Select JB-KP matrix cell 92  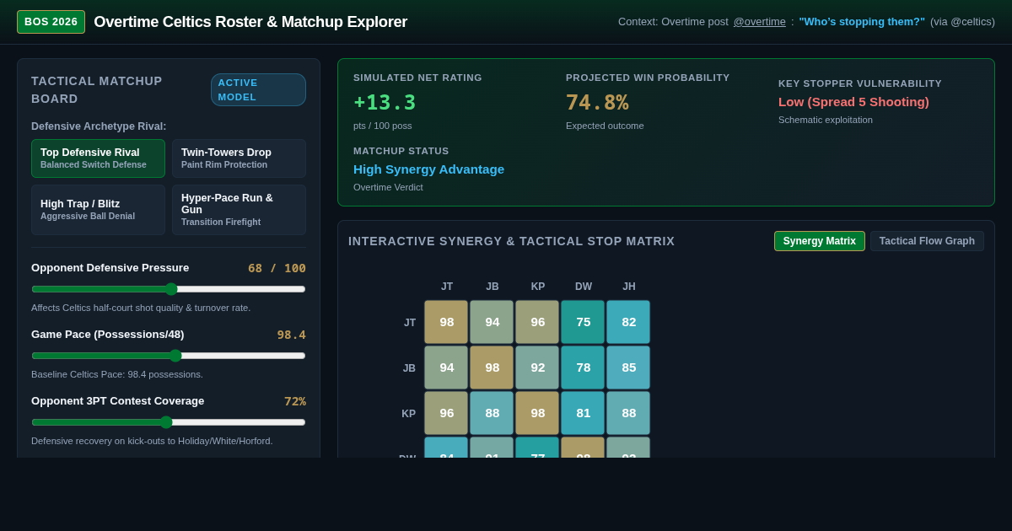pos(537,367)
